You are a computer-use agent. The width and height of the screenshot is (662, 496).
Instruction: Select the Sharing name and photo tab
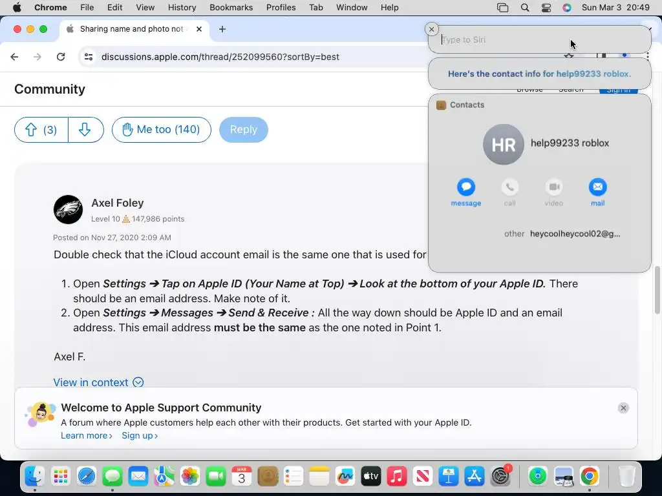pyautogui.click(x=134, y=29)
